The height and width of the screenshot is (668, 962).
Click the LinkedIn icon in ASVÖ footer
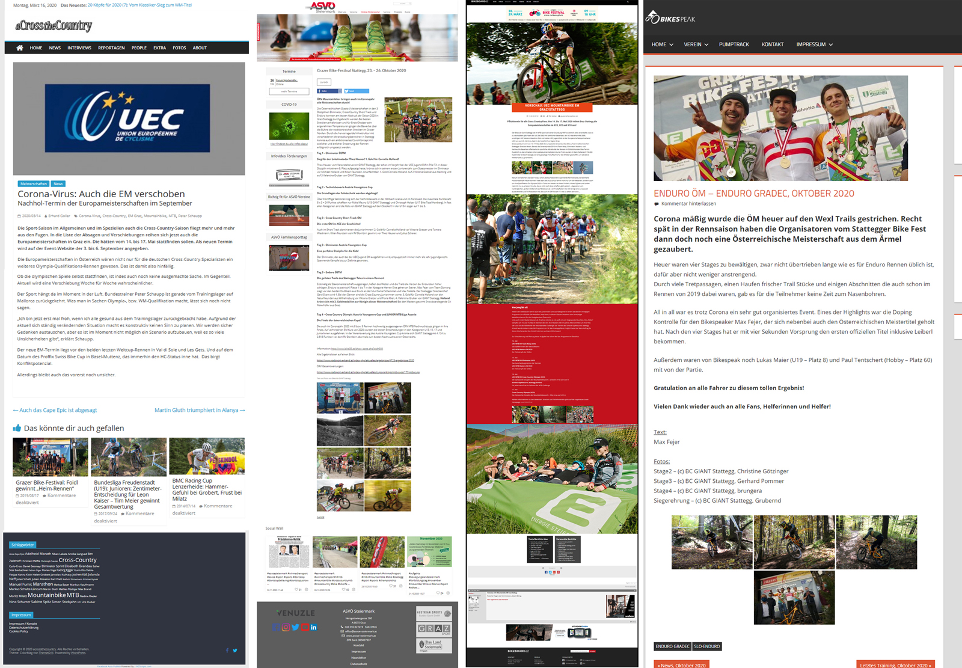[314, 627]
